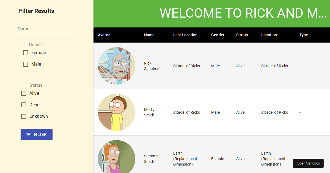Click Morty Smith's Alive status cell
The height and width of the screenshot is (173, 330).
point(240,112)
